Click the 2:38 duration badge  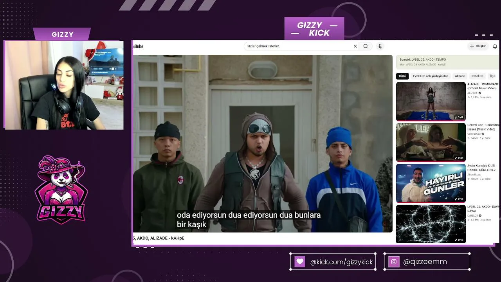coord(460,158)
